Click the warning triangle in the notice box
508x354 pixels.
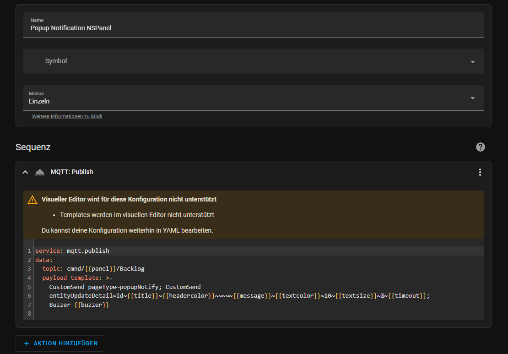(x=32, y=199)
